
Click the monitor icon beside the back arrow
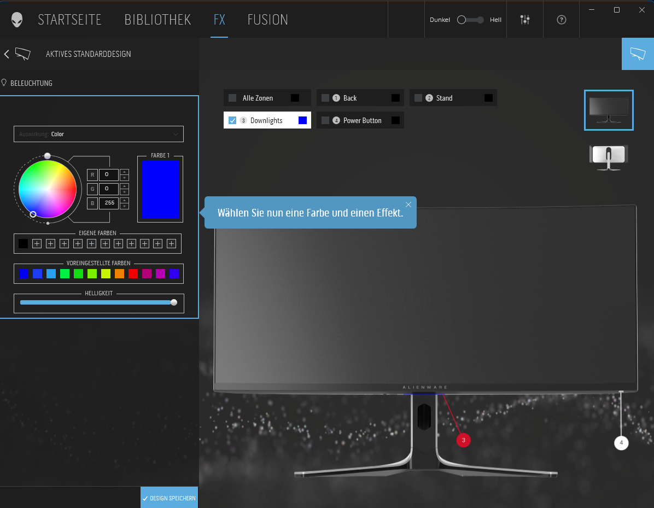click(23, 54)
